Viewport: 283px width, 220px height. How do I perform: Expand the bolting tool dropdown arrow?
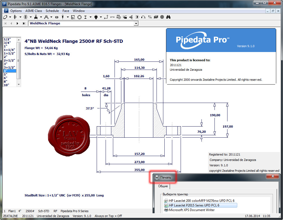pyautogui.click(x=31, y=17)
